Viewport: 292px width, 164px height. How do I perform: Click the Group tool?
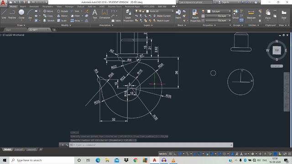[x=235, y=14]
